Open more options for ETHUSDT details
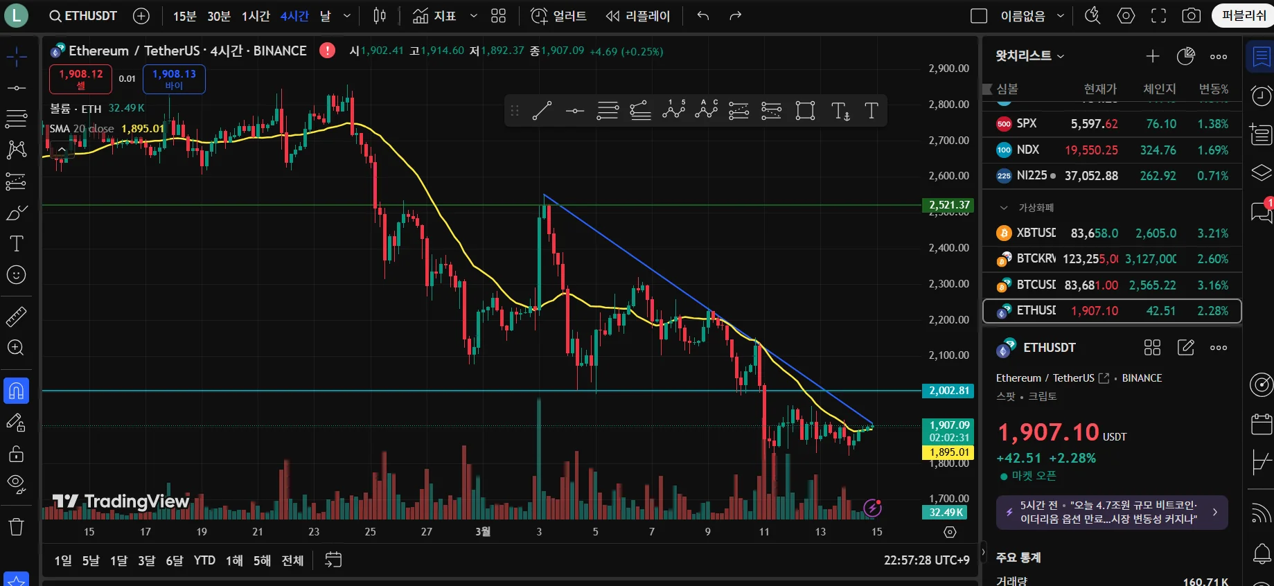1274x586 pixels. (1219, 348)
